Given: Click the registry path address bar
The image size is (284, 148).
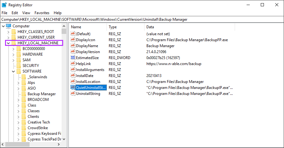Looking at the screenshot, I should coord(141,19).
